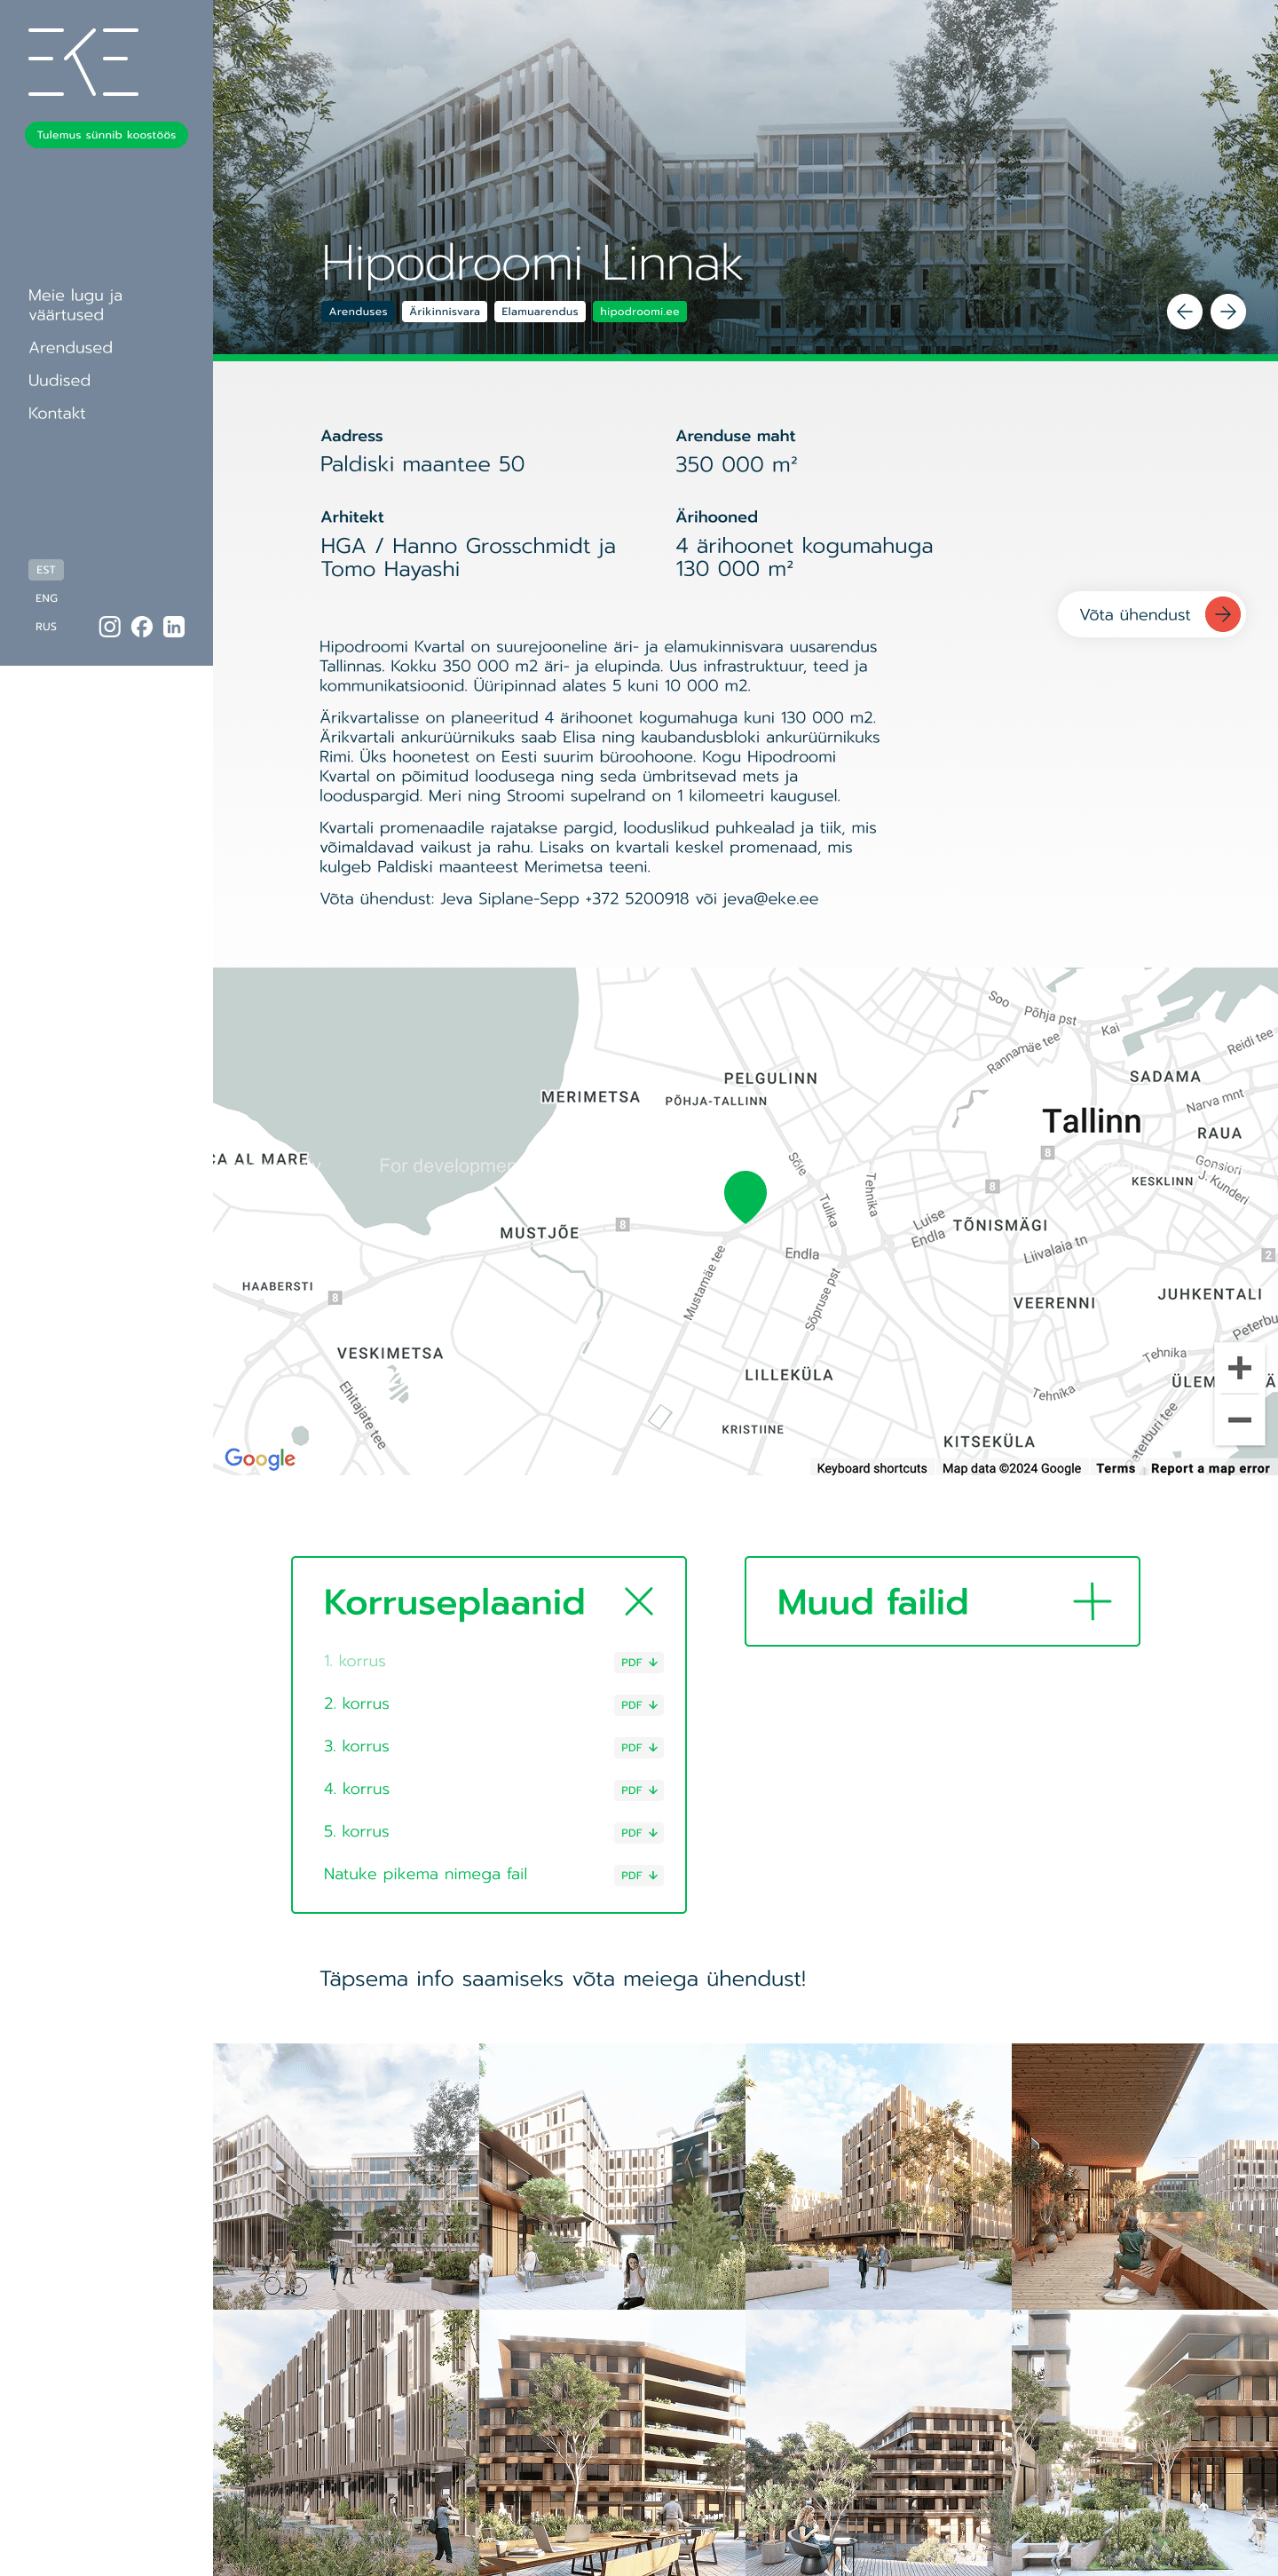Click the Paldiski maantee 50 address text

[422, 465]
